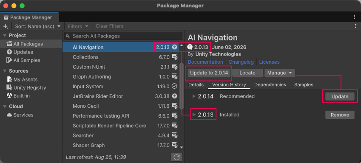The image size is (361, 163).
Task: Click the Graph Authoring lock icon
Action: tap(174, 76)
